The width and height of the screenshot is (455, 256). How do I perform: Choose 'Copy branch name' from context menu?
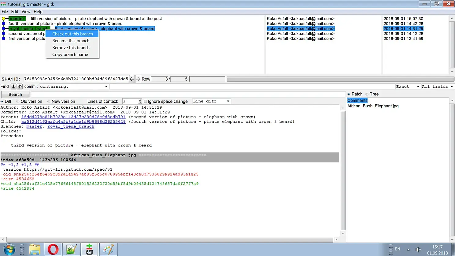pos(72,54)
